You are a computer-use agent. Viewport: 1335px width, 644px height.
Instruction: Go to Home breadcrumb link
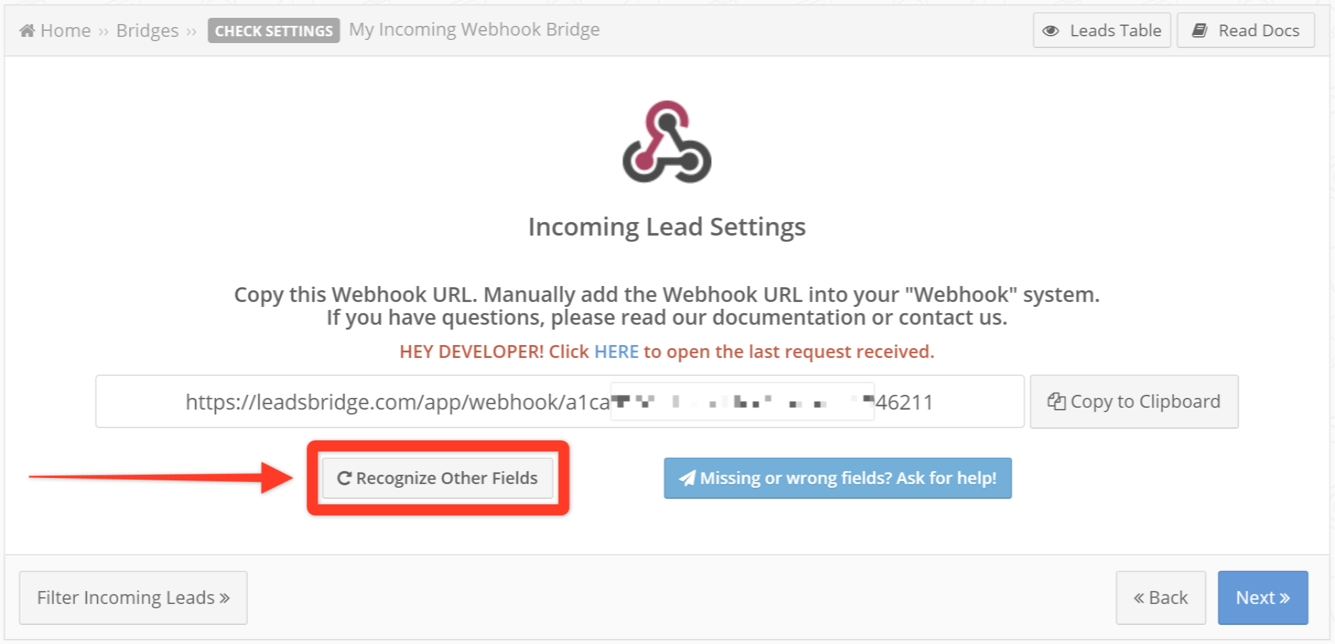click(66, 30)
